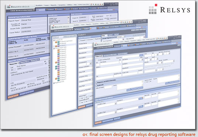Click calendar icon beside Dosage Regimen start date
Screen dimensions: 198x137
point(124,40)
